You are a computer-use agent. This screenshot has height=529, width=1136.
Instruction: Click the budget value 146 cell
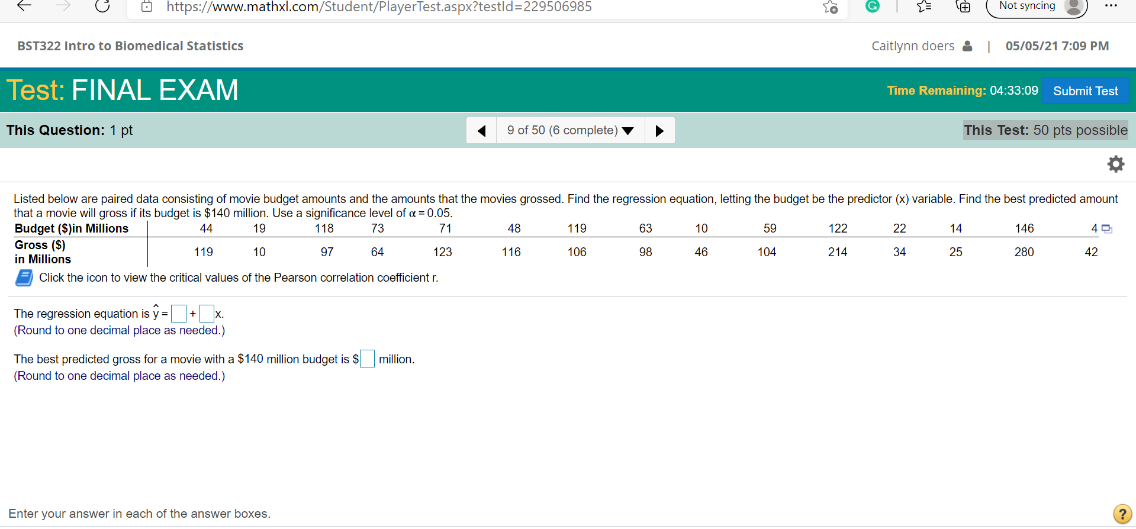click(1024, 228)
